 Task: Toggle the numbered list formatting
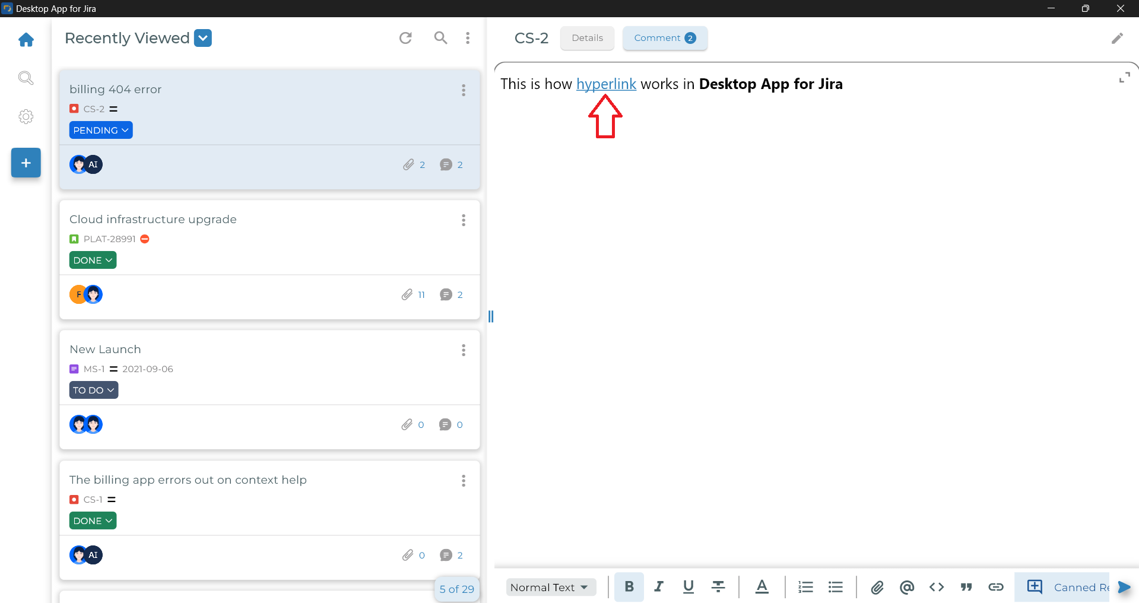pyautogui.click(x=805, y=587)
